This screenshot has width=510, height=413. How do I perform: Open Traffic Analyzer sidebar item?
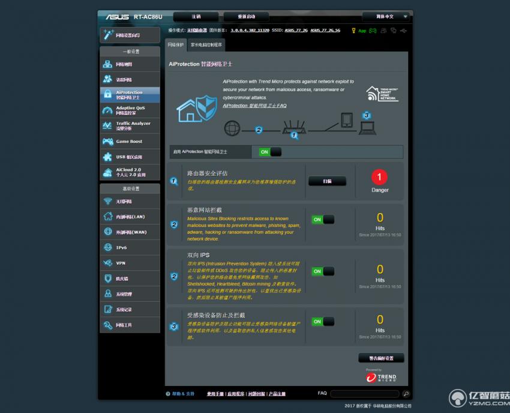click(130, 125)
